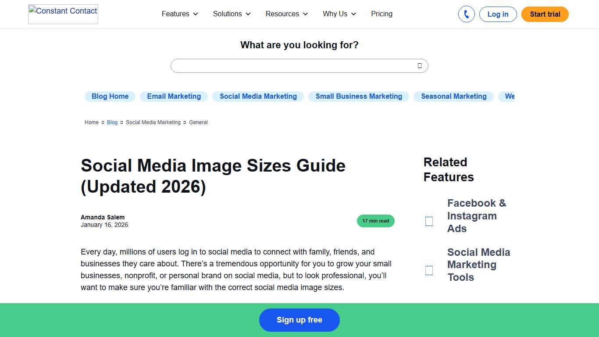Select the Blog Home pill
This screenshot has height=337, width=599.
[x=110, y=96]
